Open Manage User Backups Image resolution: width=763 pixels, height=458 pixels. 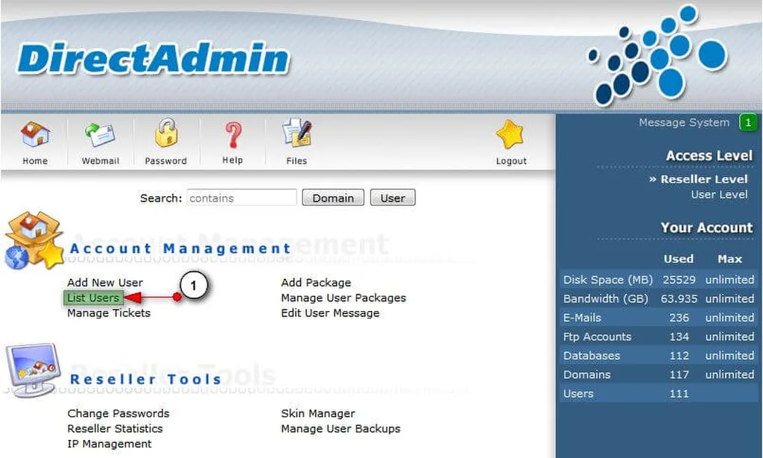point(341,428)
